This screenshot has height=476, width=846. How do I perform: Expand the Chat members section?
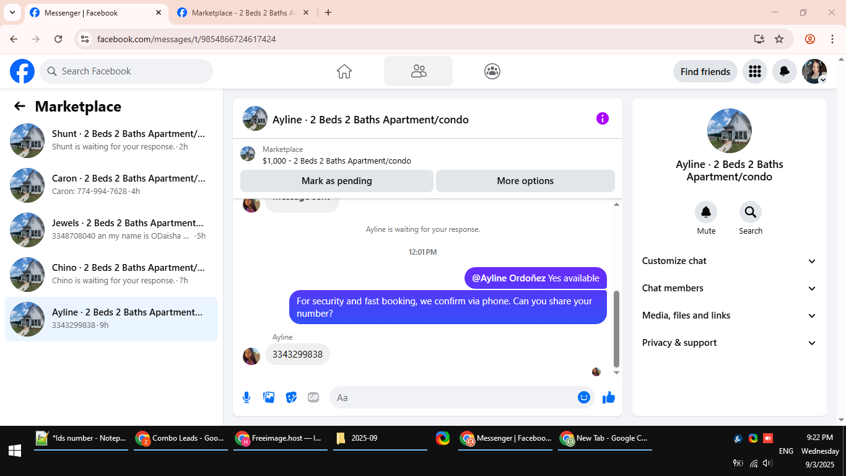[x=730, y=288]
